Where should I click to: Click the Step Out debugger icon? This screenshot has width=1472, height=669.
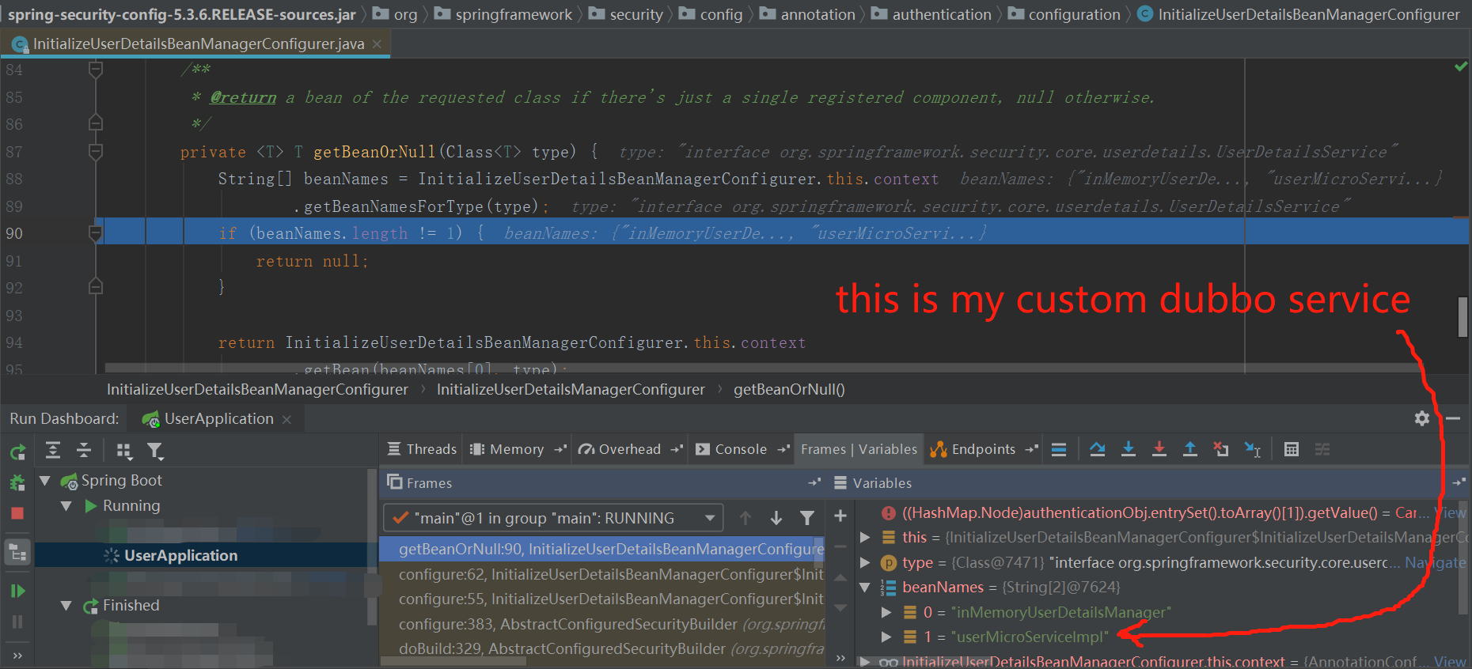(x=1189, y=449)
